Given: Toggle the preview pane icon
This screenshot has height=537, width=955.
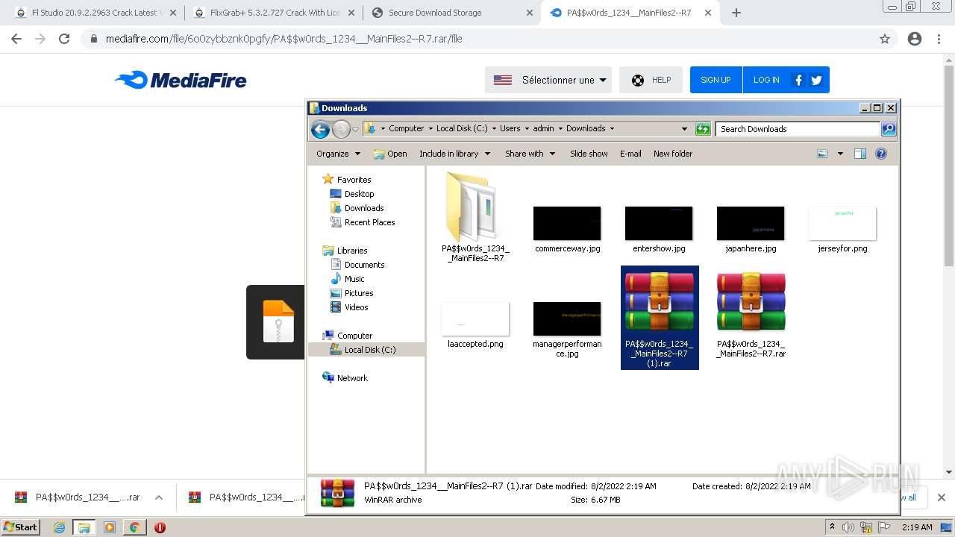Looking at the screenshot, I should pos(859,154).
